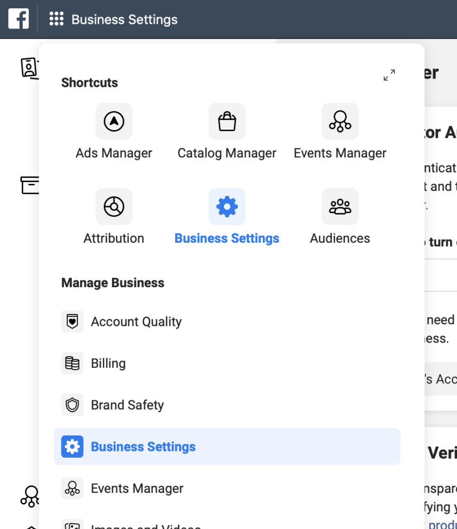This screenshot has height=529, width=457.
Task: Click the Facebook logo icon
Action: [x=19, y=19]
